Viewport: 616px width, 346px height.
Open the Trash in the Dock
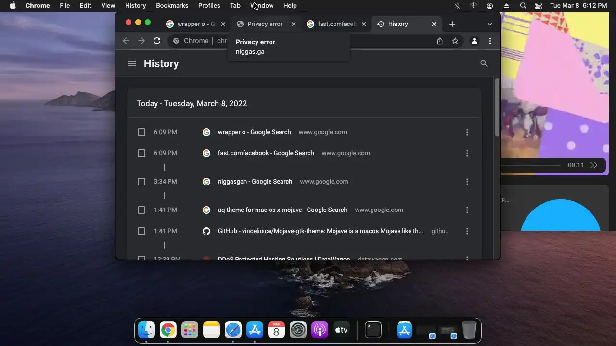pos(469,330)
